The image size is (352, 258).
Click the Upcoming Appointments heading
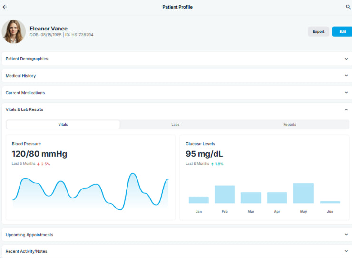[29, 235]
